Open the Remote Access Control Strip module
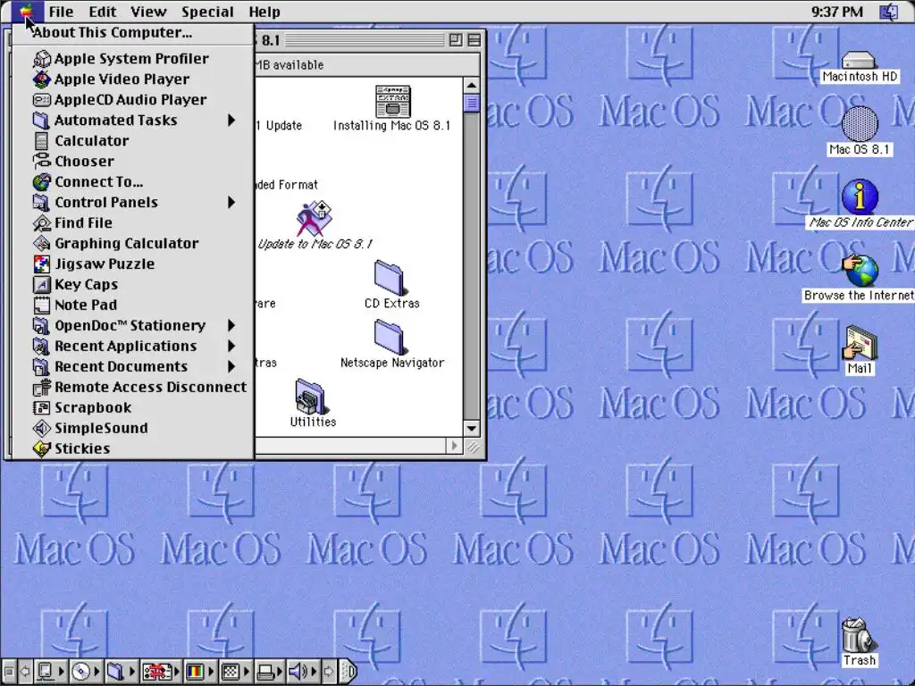The width and height of the screenshot is (915, 686). tap(161, 672)
